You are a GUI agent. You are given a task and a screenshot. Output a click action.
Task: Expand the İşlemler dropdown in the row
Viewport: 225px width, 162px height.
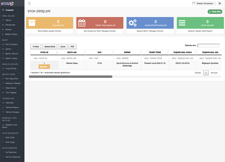44,67
